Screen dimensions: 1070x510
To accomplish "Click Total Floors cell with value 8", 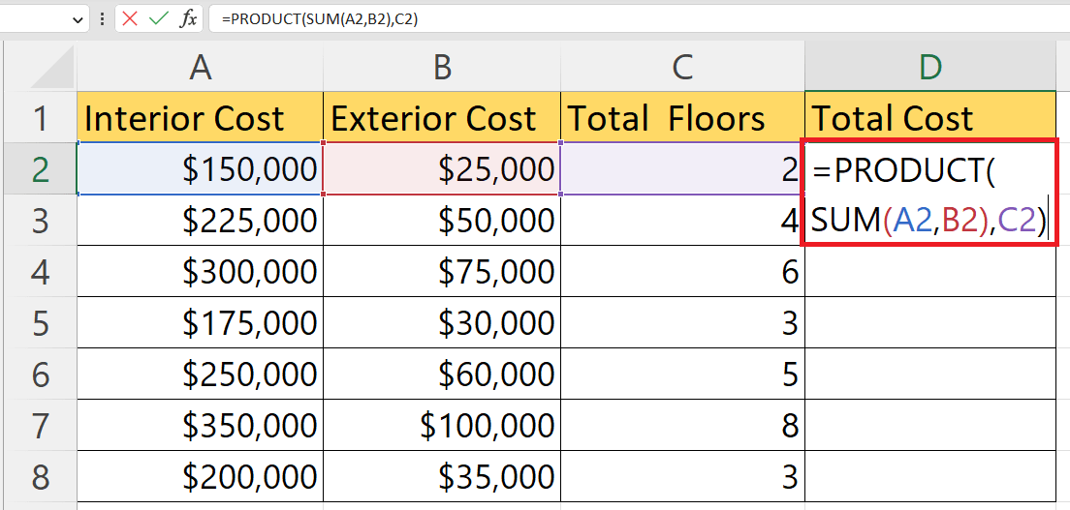I will point(682,425).
